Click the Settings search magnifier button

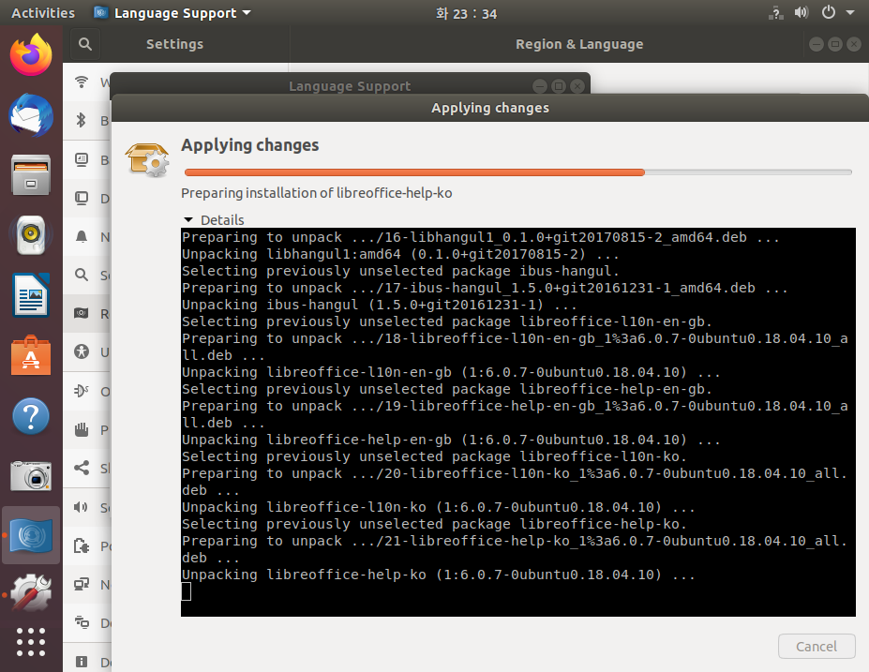coord(84,44)
